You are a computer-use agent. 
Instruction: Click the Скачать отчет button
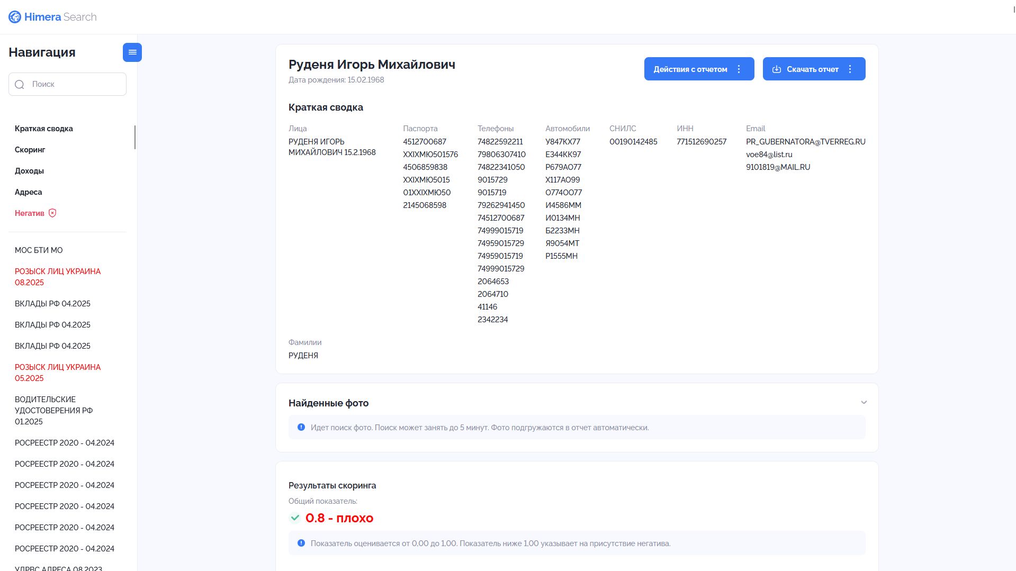click(x=814, y=69)
